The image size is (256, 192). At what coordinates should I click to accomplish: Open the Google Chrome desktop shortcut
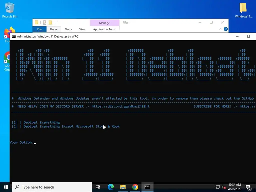point(6,61)
